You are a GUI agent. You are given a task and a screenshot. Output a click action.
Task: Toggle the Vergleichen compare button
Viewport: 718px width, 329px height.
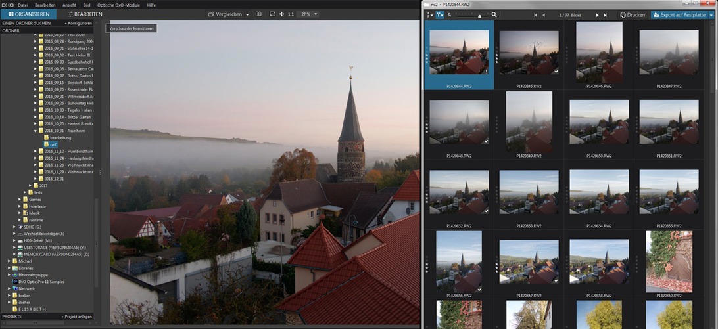[x=228, y=14]
